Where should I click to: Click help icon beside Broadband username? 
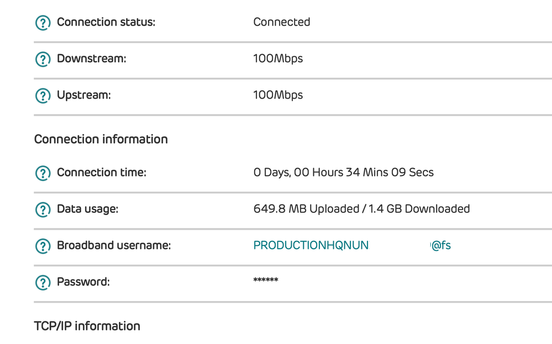click(x=43, y=246)
